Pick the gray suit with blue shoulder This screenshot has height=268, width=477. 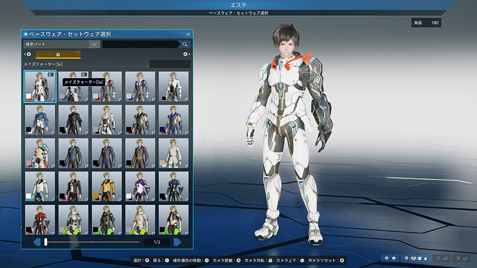click(140, 87)
